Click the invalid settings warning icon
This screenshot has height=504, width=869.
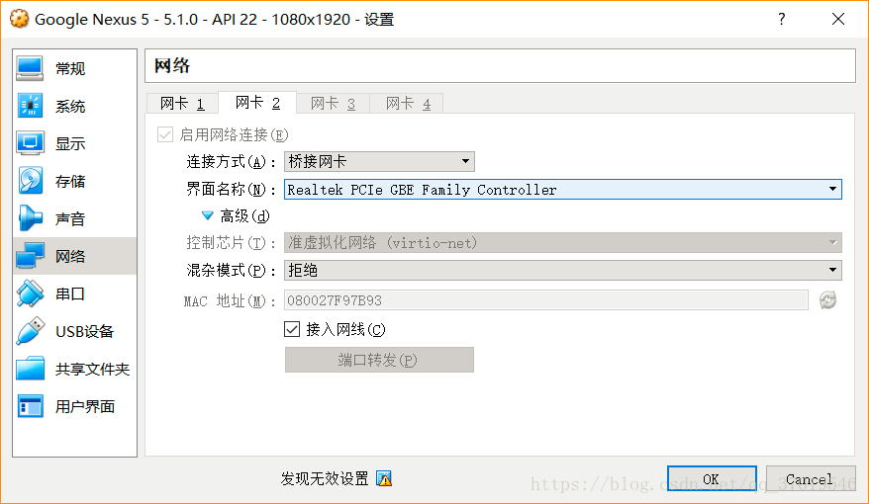(x=384, y=478)
